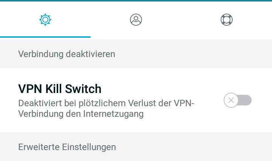This screenshot has width=272, height=161.
Task: Enable the VPN Kill Switch toggle
Action: pyautogui.click(x=238, y=100)
